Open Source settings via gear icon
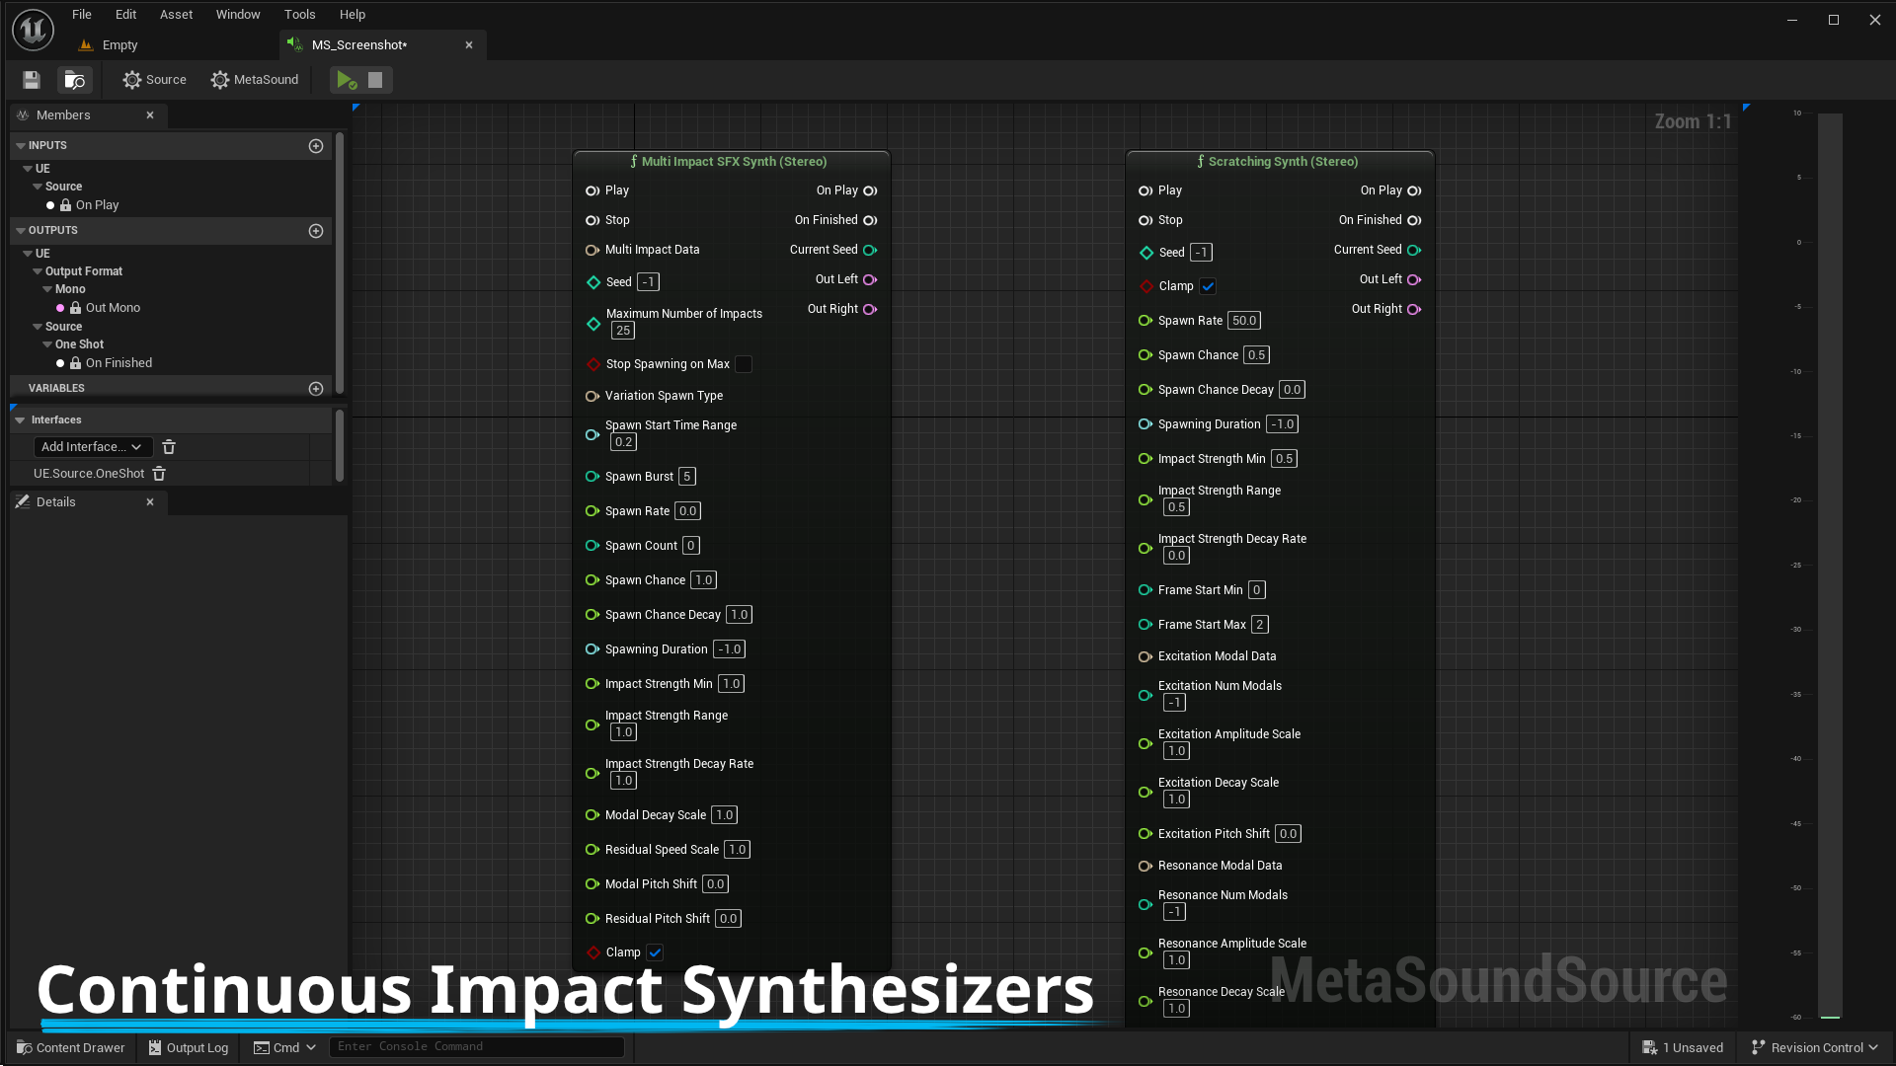Viewport: 1896px width, 1066px height. click(x=133, y=79)
